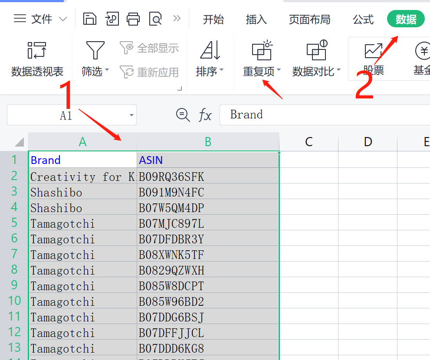Click the Print icon
This screenshot has width=430, height=360.
pyautogui.click(x=133, y=19)
